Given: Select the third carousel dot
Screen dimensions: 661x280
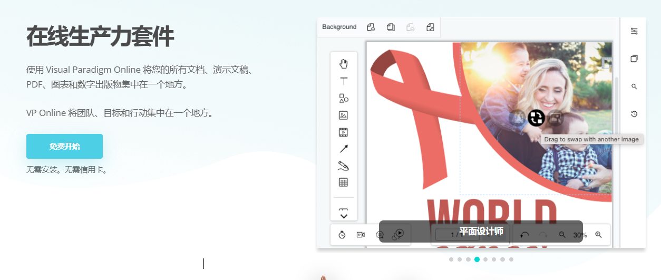Looking at the screenshot, I should (468, 259).
